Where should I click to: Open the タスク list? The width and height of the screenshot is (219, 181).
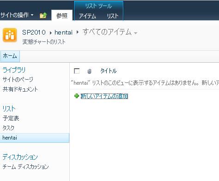pyautogui.click(x=8, y=128)
